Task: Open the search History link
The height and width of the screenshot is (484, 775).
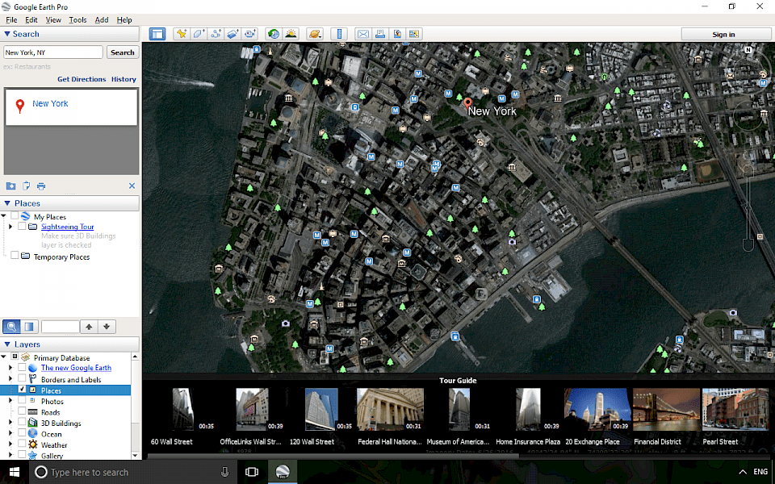Action: click(124, 79)
